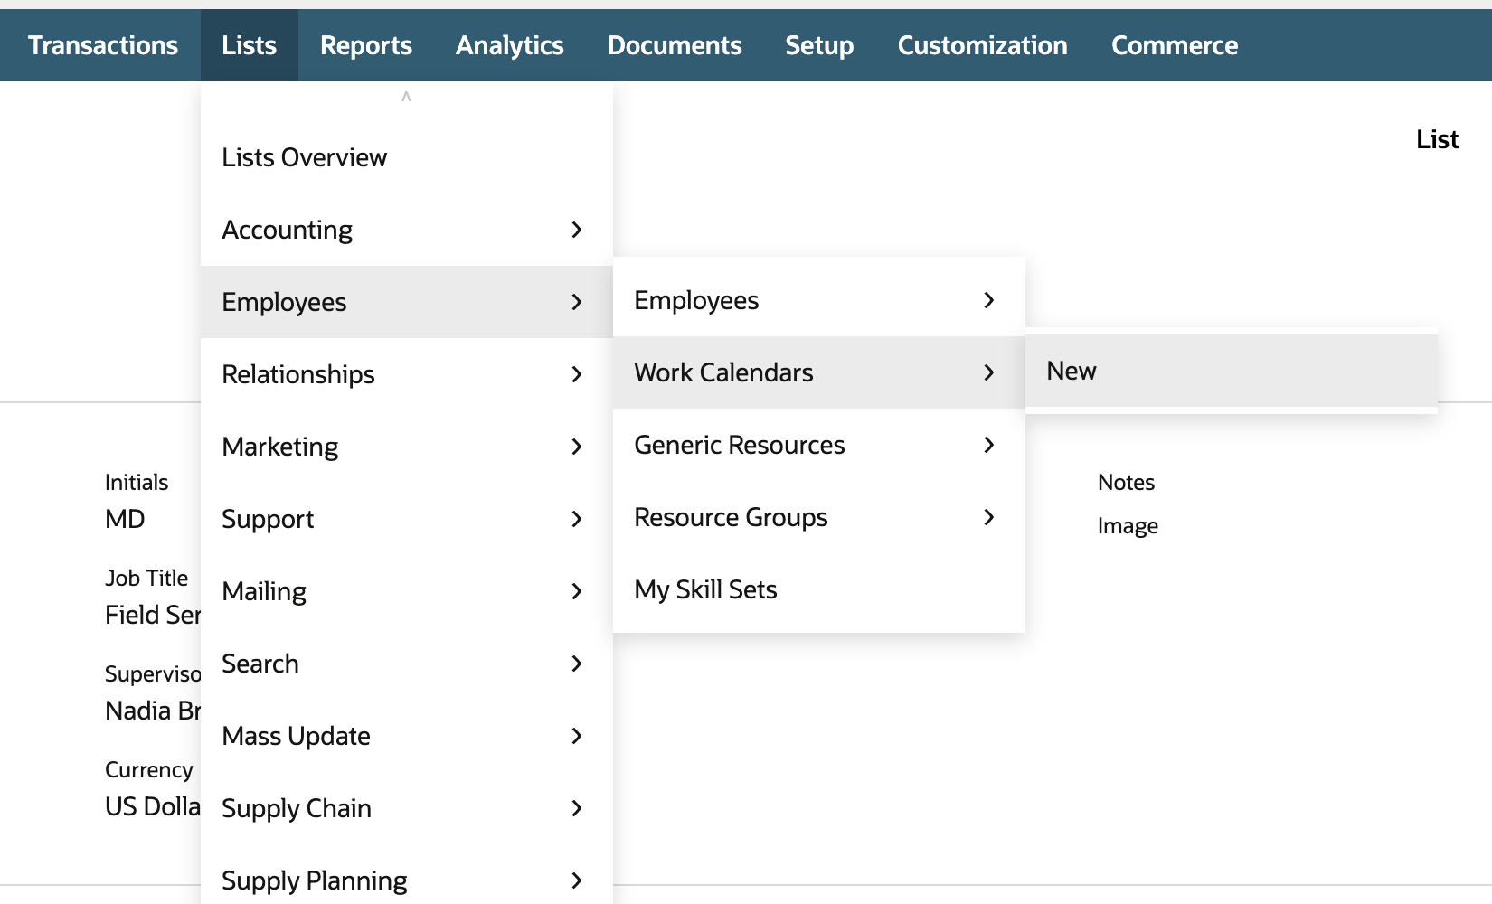Expand the Marketing chevron arrow
This screenshot has width=1492, height=904.
(x=577, y=447)
